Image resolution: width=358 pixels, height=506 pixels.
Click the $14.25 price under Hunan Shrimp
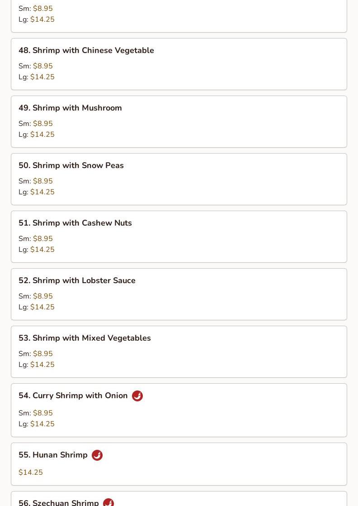31,472
